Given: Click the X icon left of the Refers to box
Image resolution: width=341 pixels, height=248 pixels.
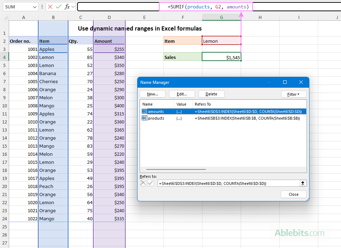Looking at the screenshot, I should tap(143, 183).
